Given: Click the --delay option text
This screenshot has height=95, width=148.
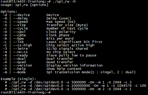Looking at the screenshot, I should tap(21, 18).
